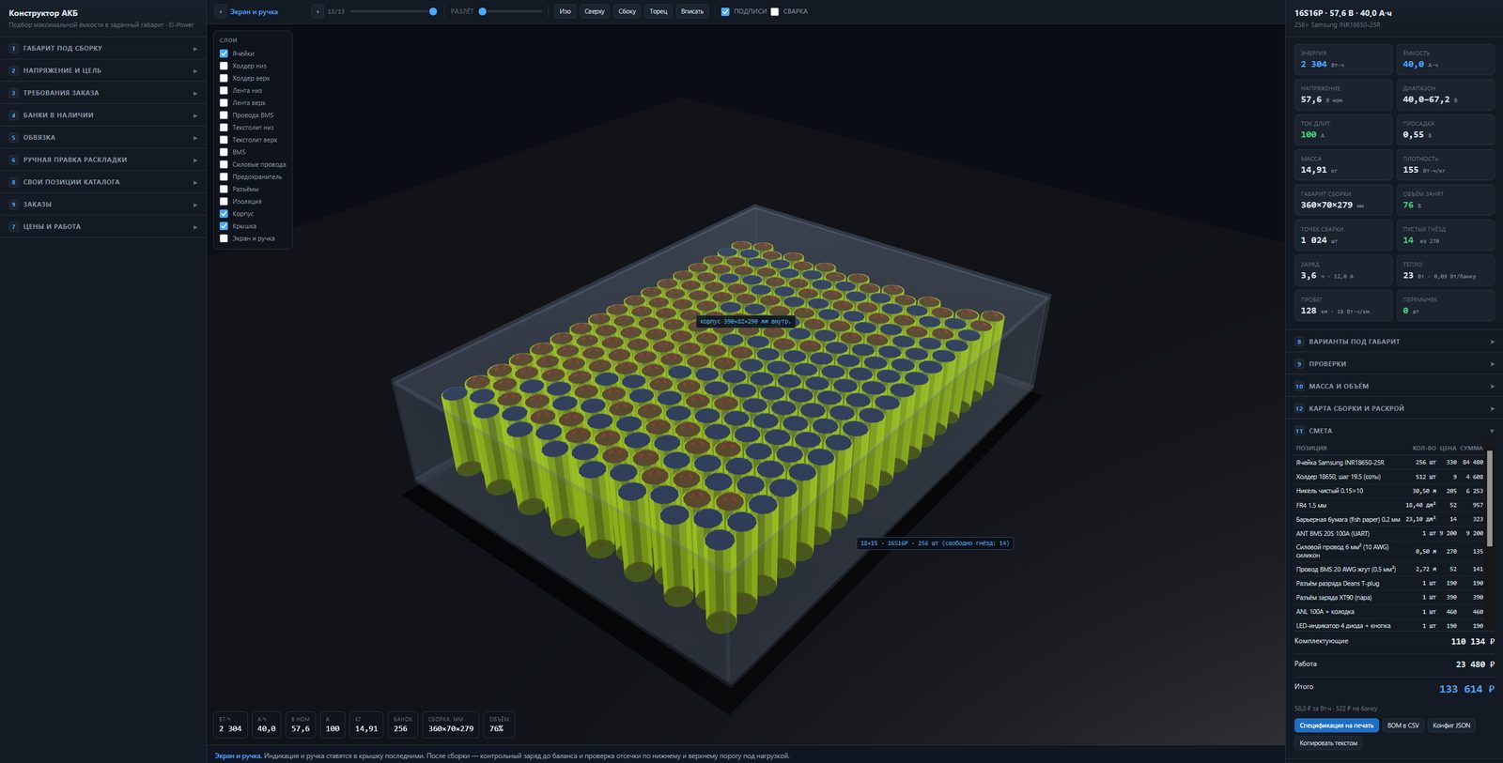Collapse the СМЕТА section
This screenshot has height=763, width=1503.
(x=1394, y=431)
